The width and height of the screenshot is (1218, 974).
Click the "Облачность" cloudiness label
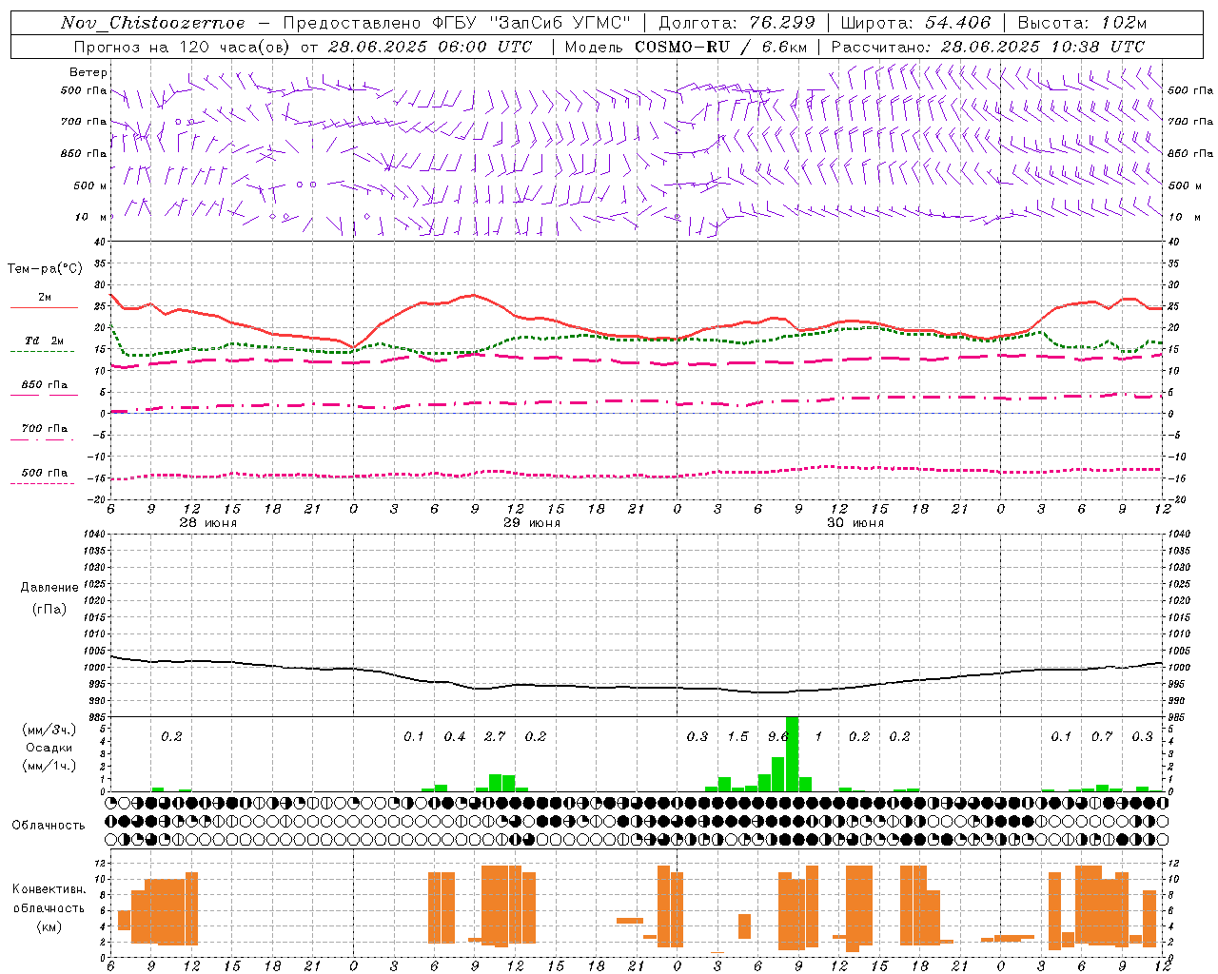49,826
